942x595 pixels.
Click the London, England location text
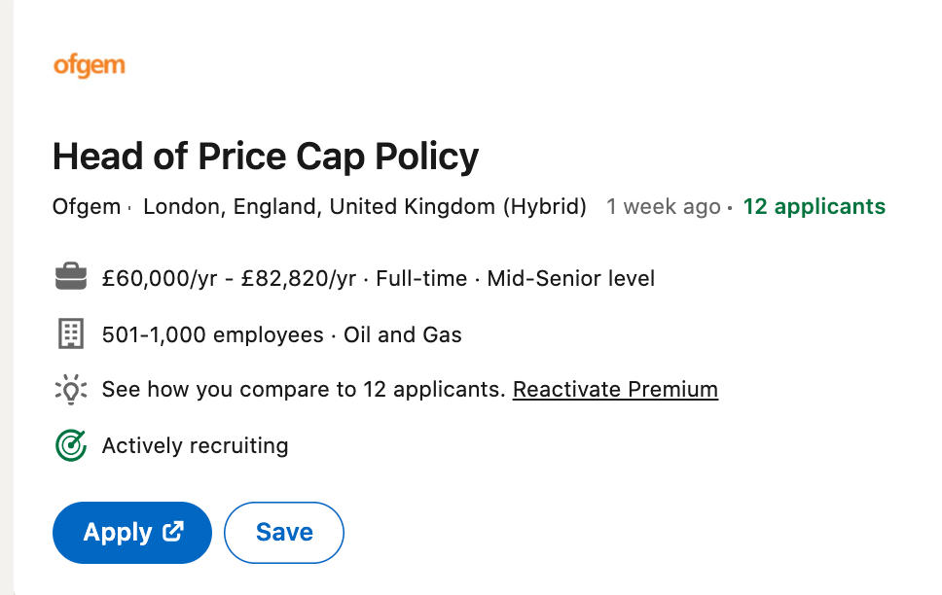coord(364,207)
